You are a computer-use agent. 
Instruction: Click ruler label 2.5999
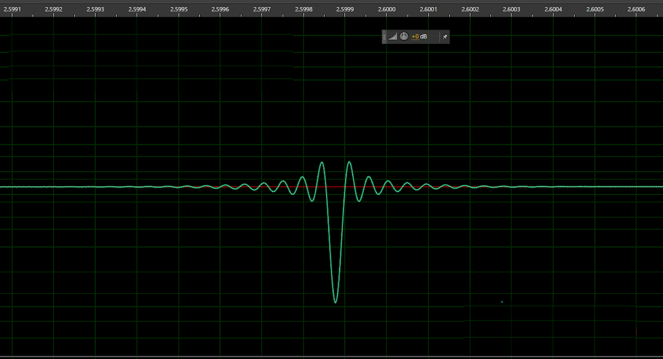tap(345, 9)
